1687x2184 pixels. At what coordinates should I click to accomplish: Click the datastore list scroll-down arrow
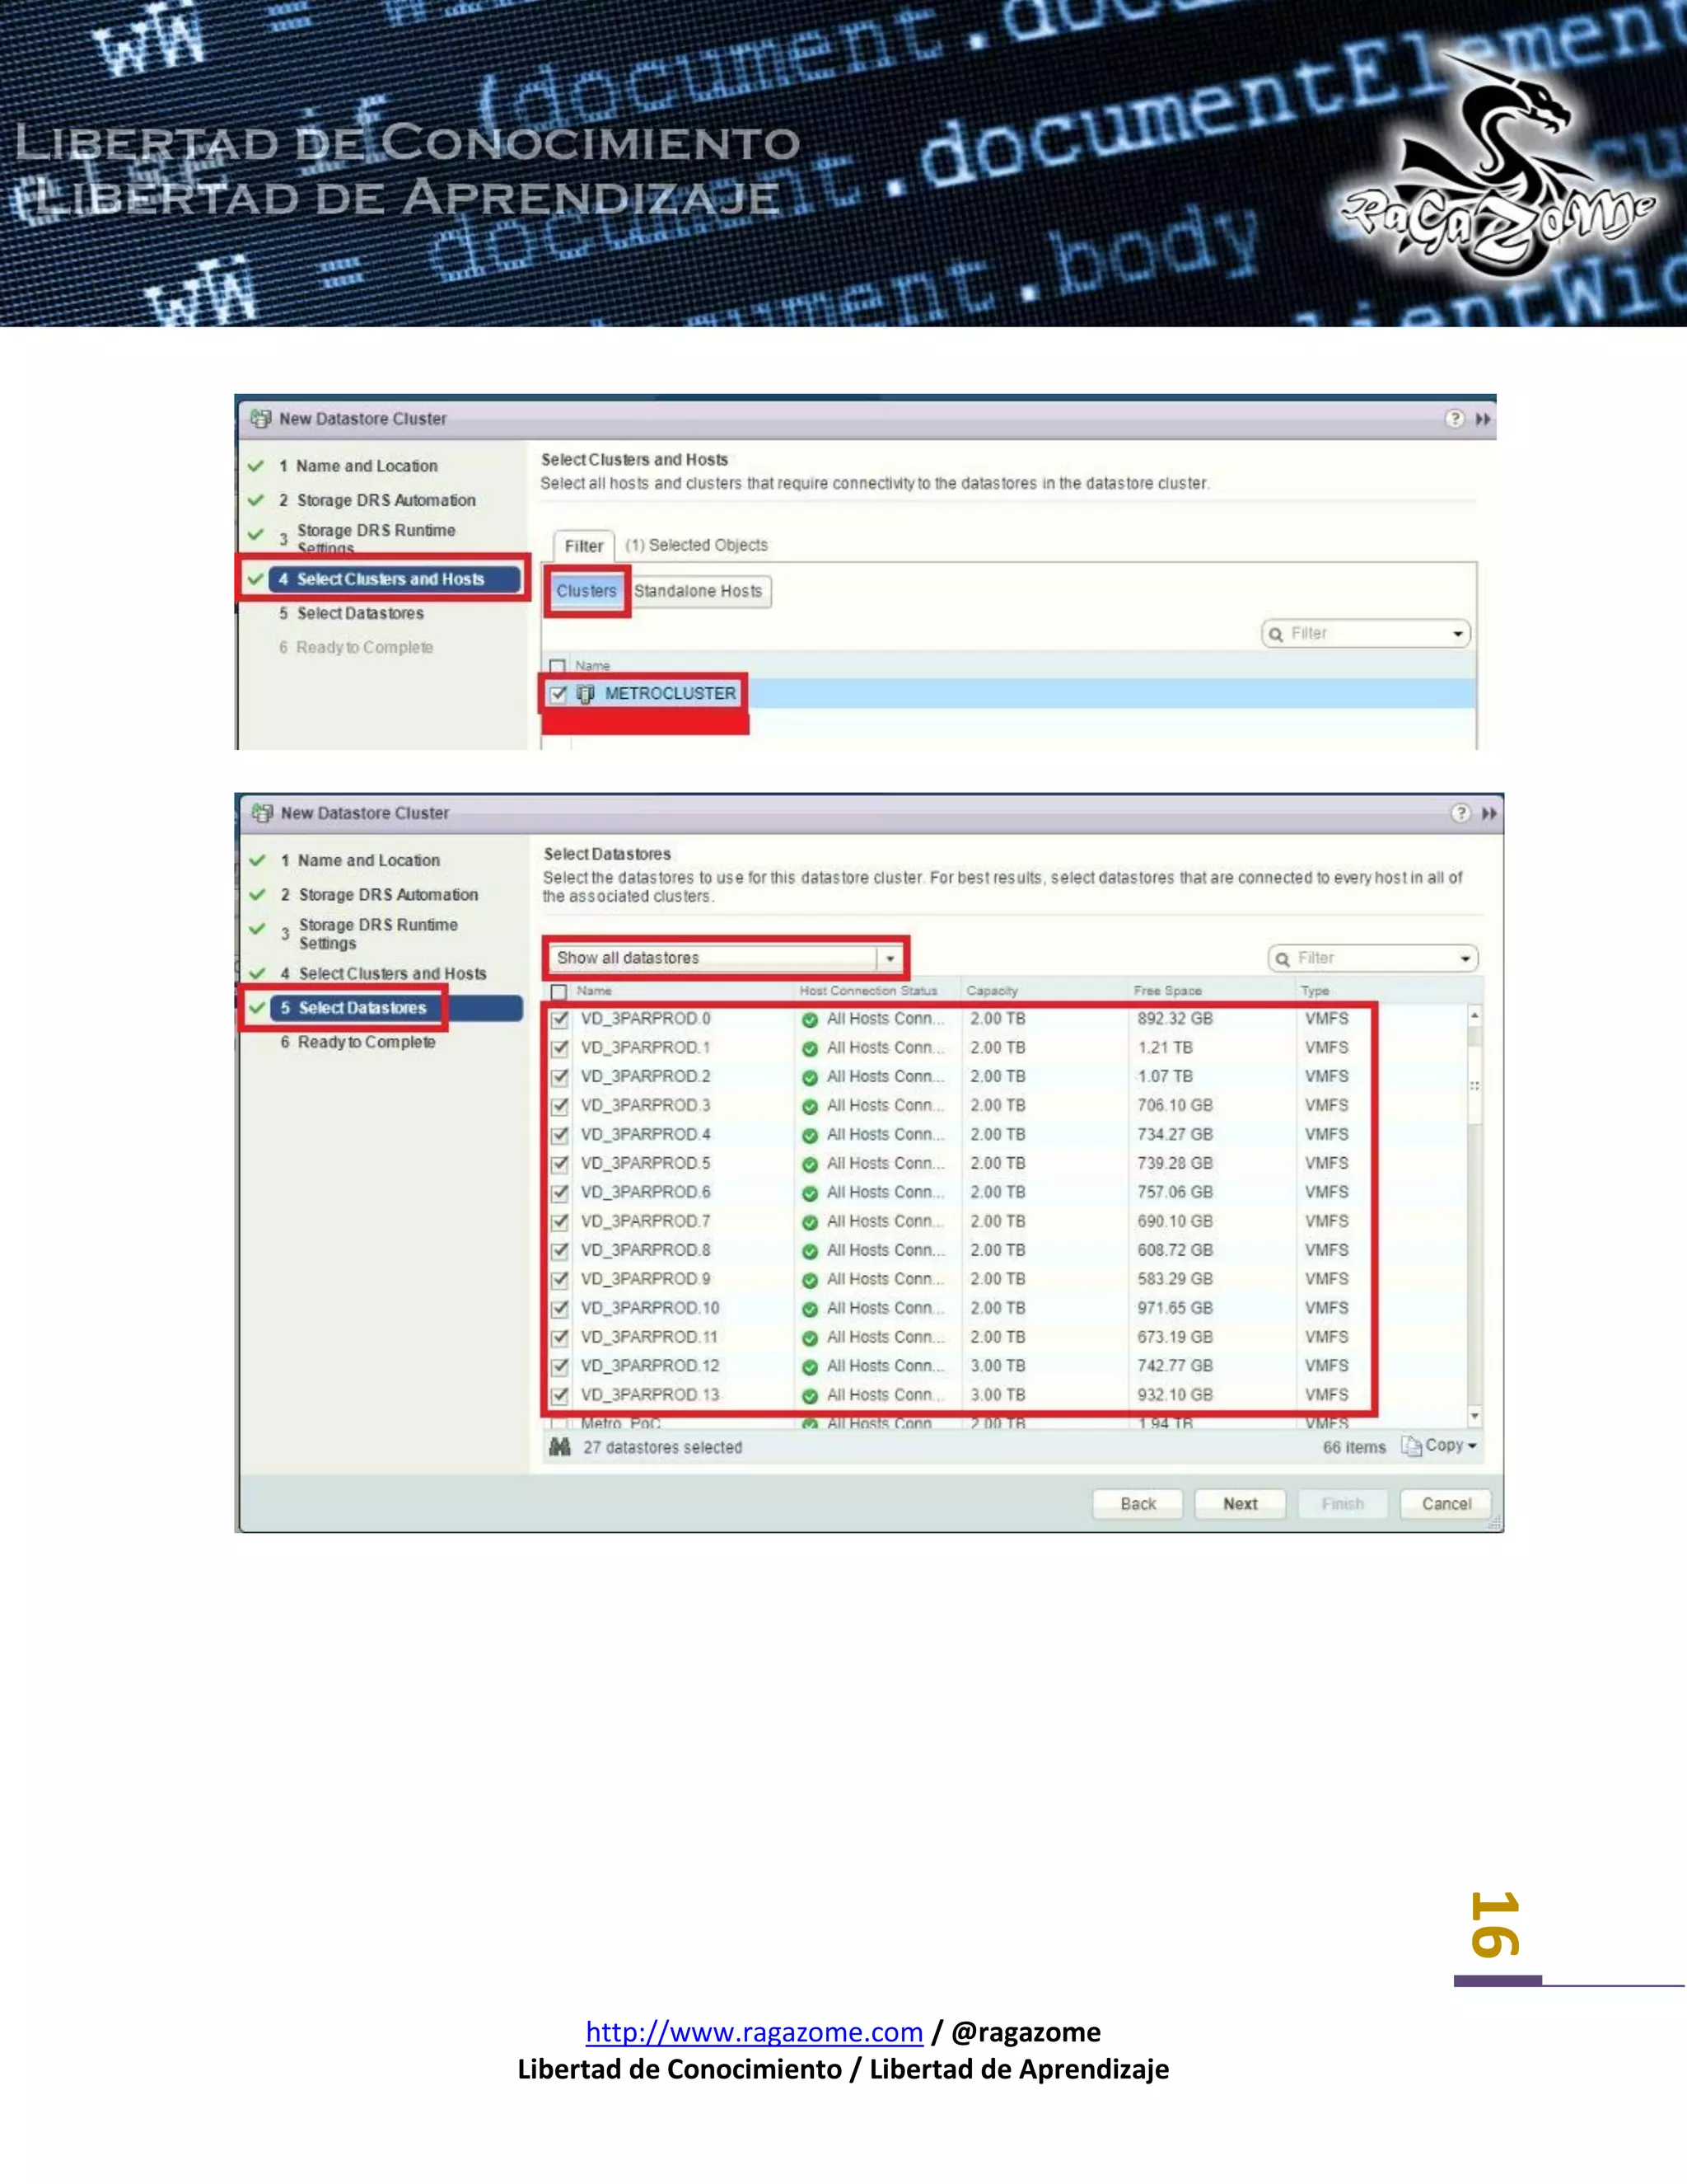click(x=1474, y=1416)
